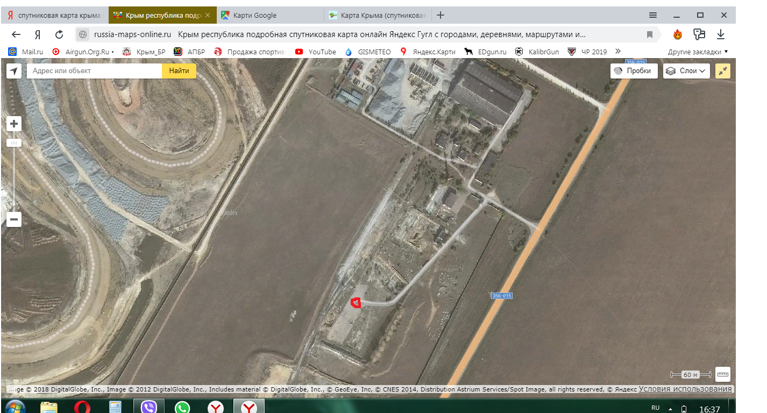Zoom out the map with minus button
Viewport: 767px width, 413px height.
click(14, 219)
